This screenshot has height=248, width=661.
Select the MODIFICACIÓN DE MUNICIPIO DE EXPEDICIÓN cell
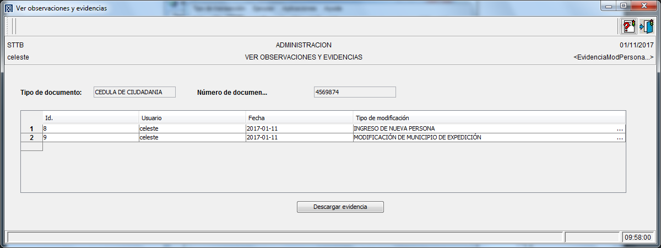coord(479,138)
